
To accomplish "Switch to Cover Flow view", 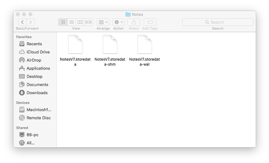I will pos(88,22).
